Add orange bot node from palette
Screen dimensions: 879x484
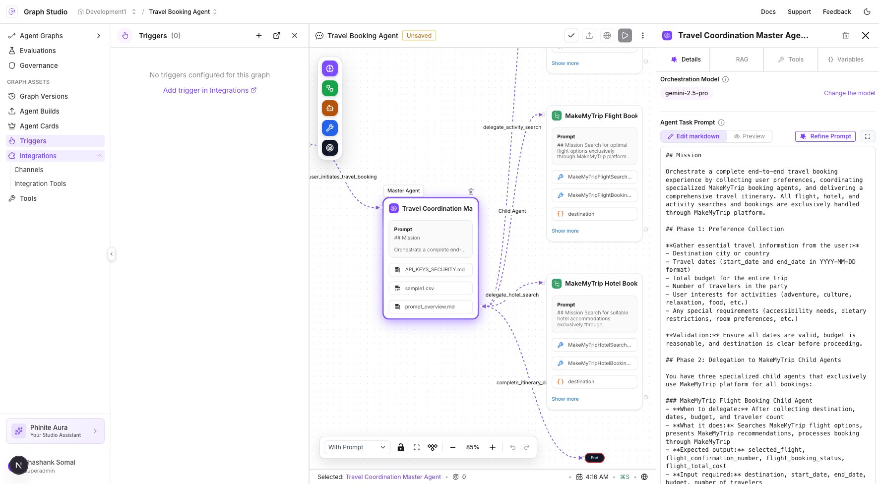[330, 108]
